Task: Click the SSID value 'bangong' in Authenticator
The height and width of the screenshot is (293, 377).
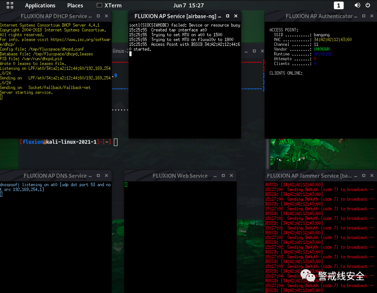Action: [x=322, y=35]
